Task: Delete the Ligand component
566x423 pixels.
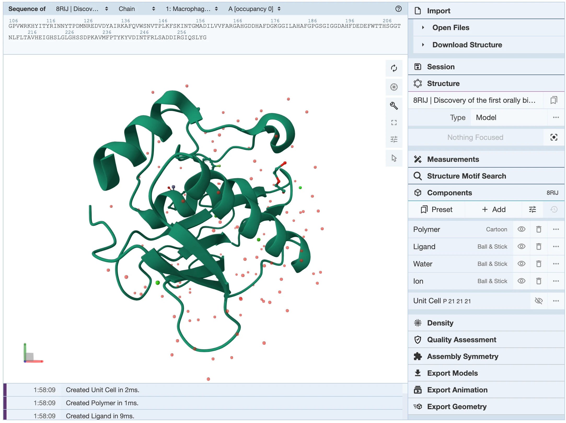Action: [x=539, y=247]
